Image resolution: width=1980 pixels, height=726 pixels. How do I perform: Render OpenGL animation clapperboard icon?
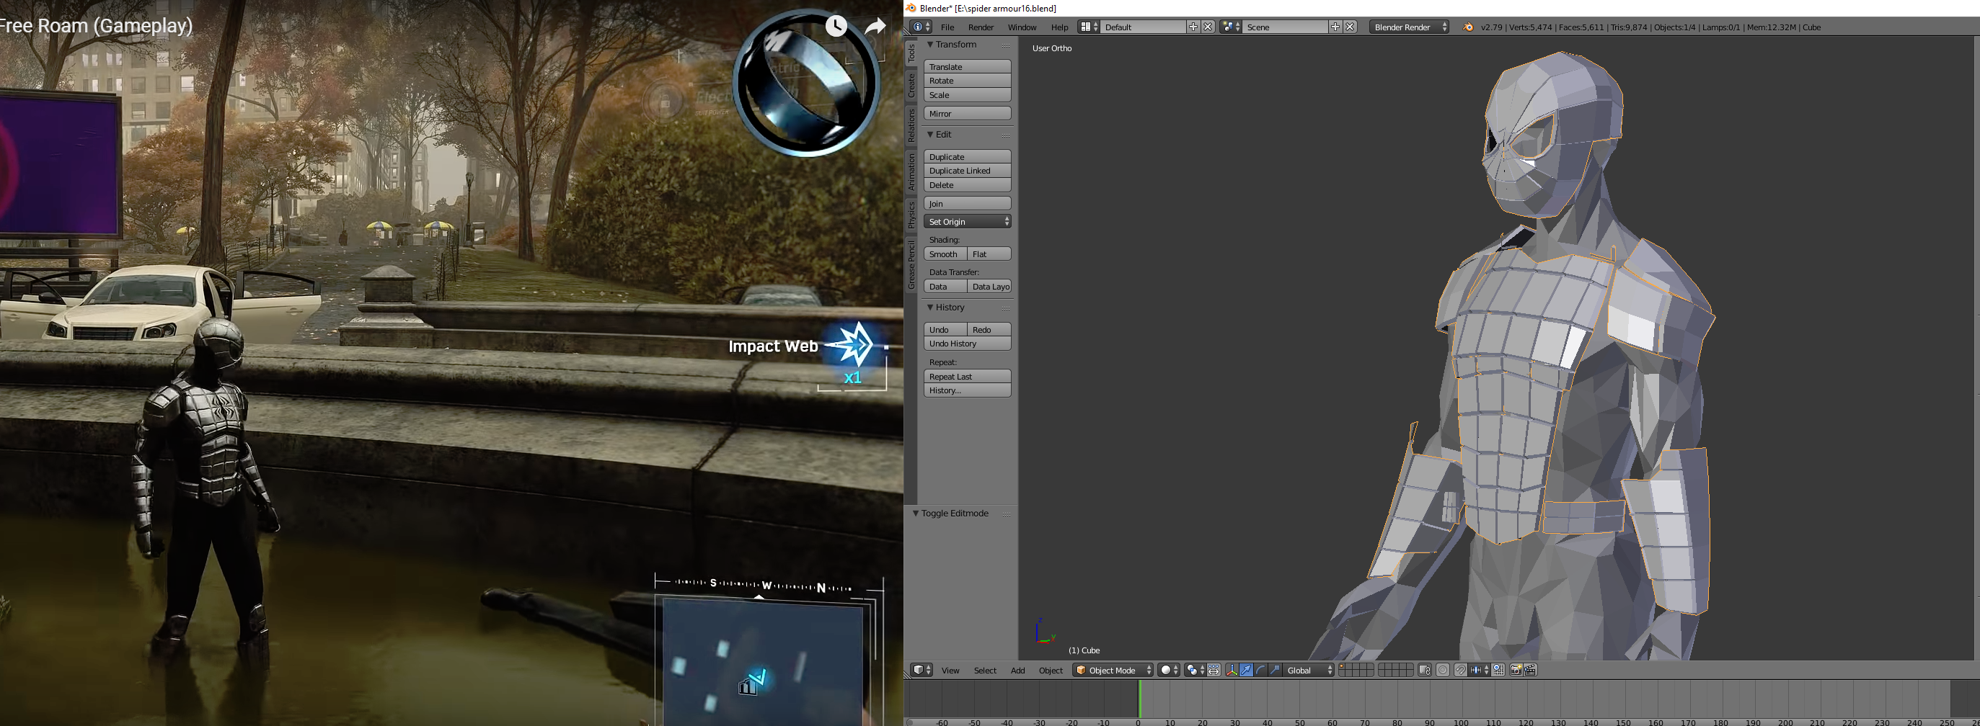tap(1531, 670)
